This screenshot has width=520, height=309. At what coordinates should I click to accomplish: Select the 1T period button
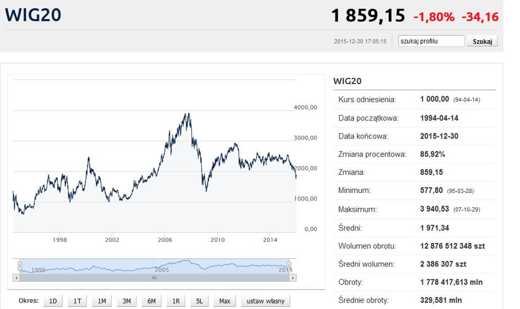tap(78, 301)
